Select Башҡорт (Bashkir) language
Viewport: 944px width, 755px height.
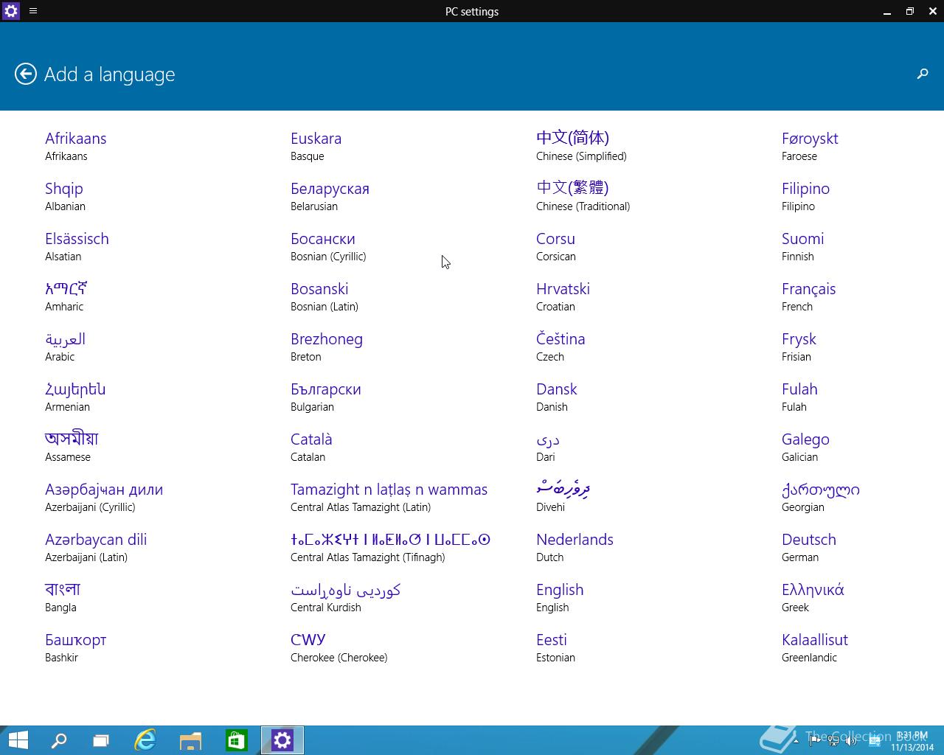coord(75,647)
